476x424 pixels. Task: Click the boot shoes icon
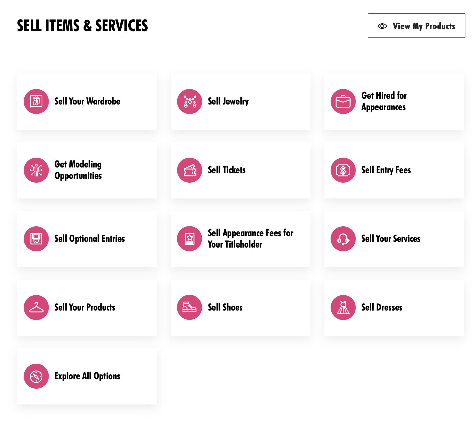(190, 308)
